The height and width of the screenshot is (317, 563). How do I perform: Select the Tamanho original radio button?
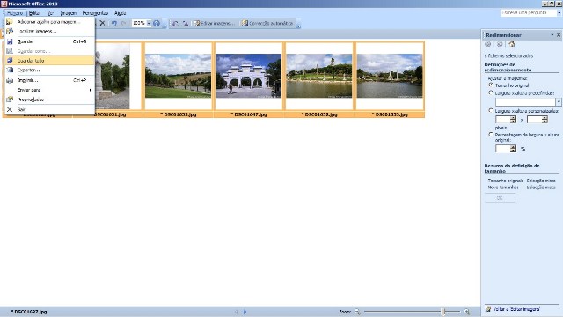click(491, 85)
